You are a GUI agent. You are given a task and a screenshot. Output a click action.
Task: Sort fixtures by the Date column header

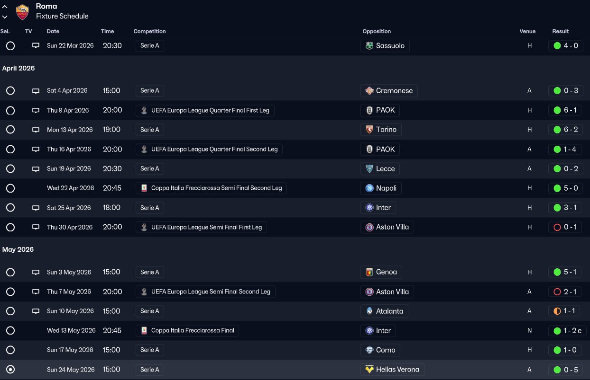[x=53, y=31]
